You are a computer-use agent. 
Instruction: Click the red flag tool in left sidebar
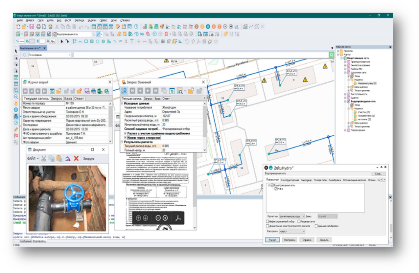tap(16, 136)
